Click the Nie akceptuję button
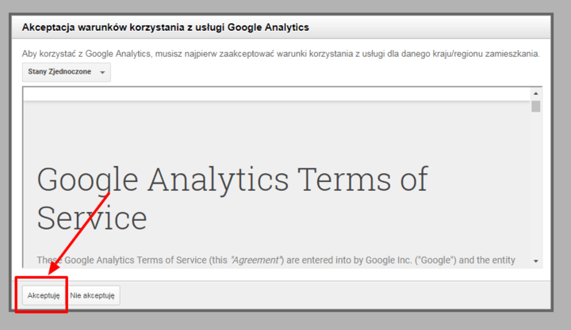The height and width of the screenshot is (330, 571). pos(93,295)
